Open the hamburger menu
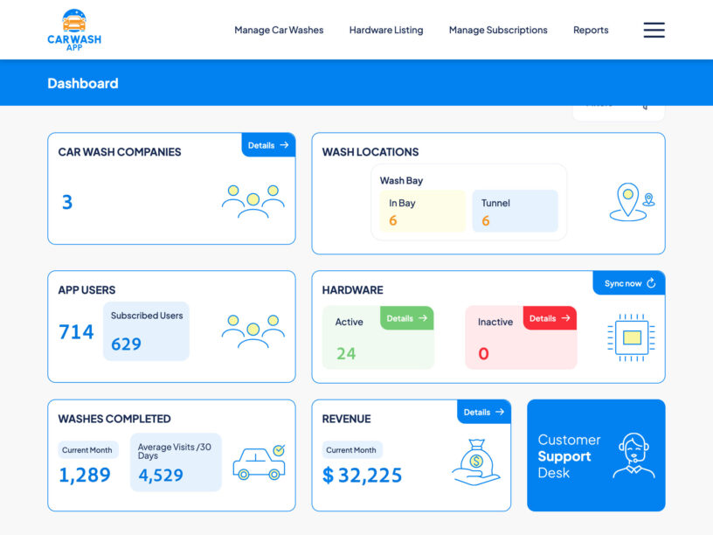The width and height of the screenshot is (713, 535). coord(654,30)
